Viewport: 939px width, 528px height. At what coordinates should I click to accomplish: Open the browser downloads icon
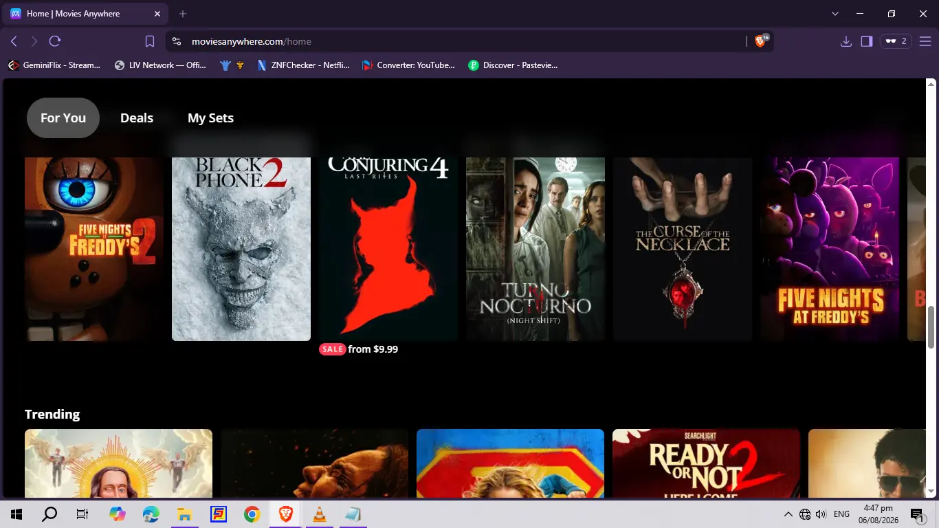click(x=846, y=41)
